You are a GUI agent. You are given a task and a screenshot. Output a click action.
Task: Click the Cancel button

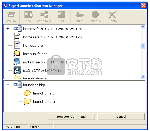pyautogui.click(x=121, y=117)
